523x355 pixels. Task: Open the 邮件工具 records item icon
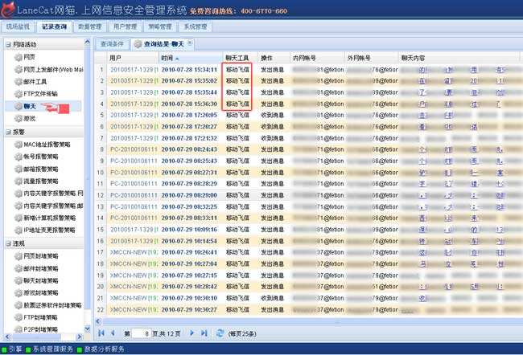pyautogui.click(x=19, y=82)
